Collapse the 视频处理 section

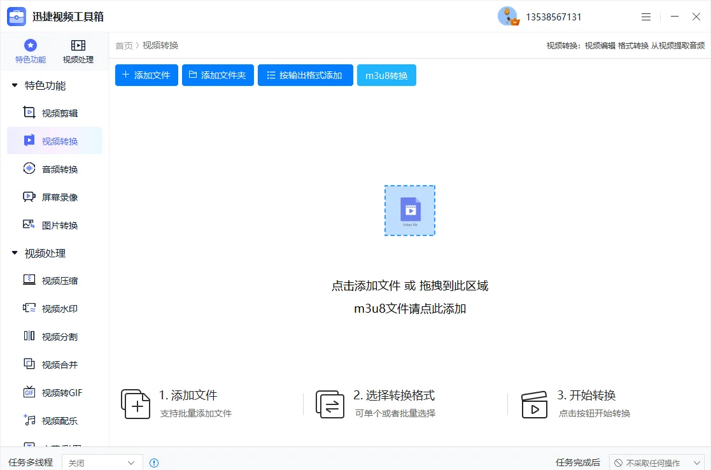(15, 253)
